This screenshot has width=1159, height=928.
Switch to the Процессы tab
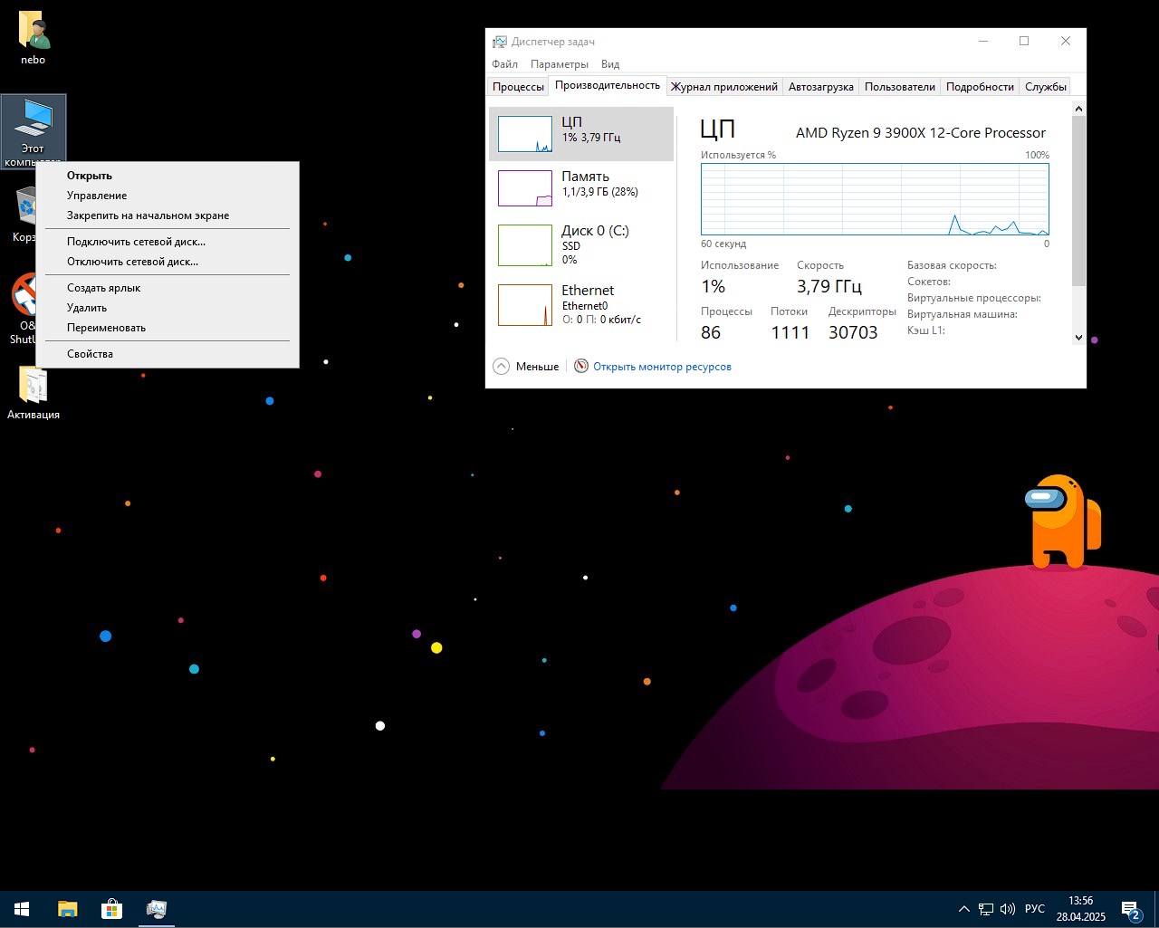(x=517, y=86)
